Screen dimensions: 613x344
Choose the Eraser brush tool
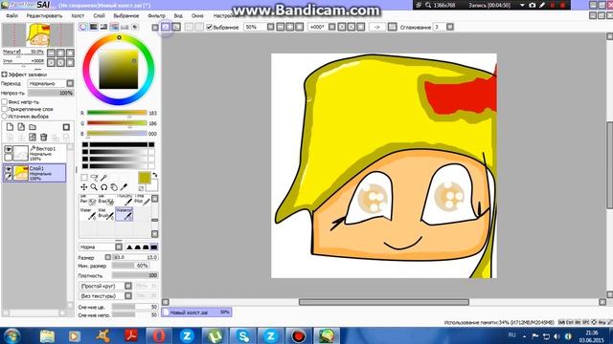point(106,200)
